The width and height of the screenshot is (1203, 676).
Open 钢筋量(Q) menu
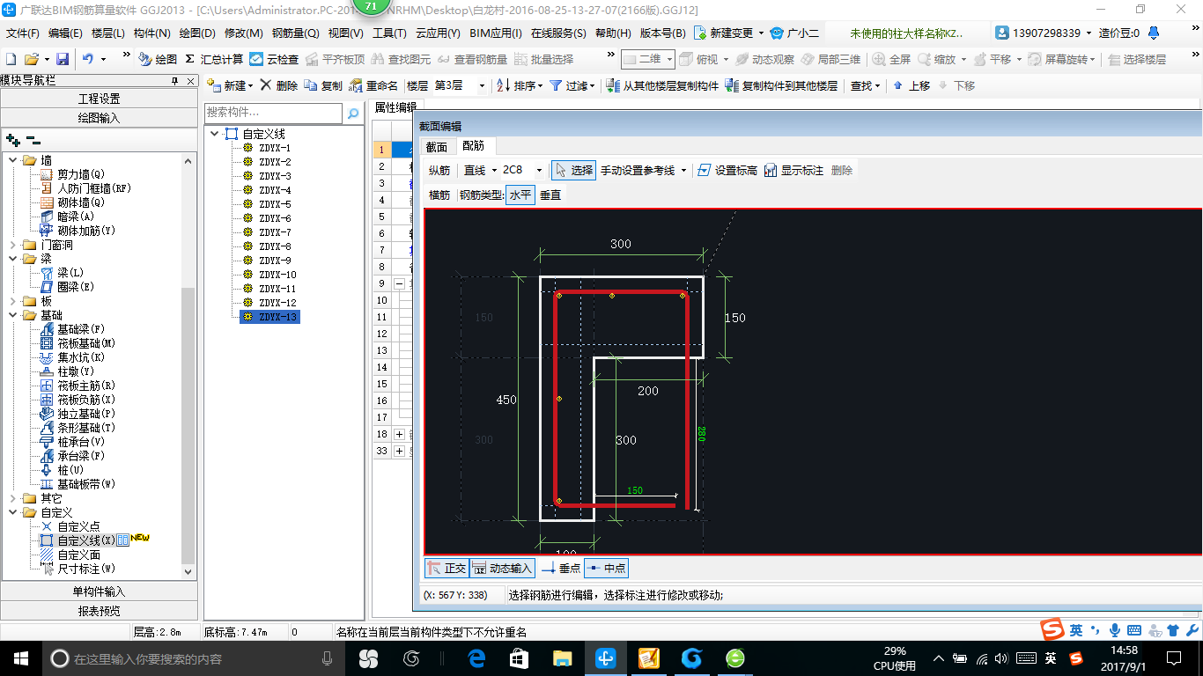click(295, 33)
